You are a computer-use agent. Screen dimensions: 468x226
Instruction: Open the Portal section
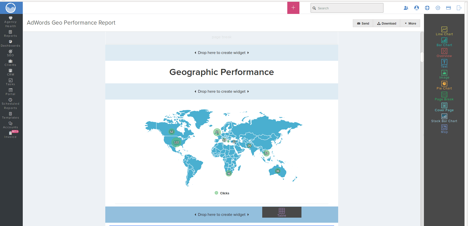click(x=11, y=92)
